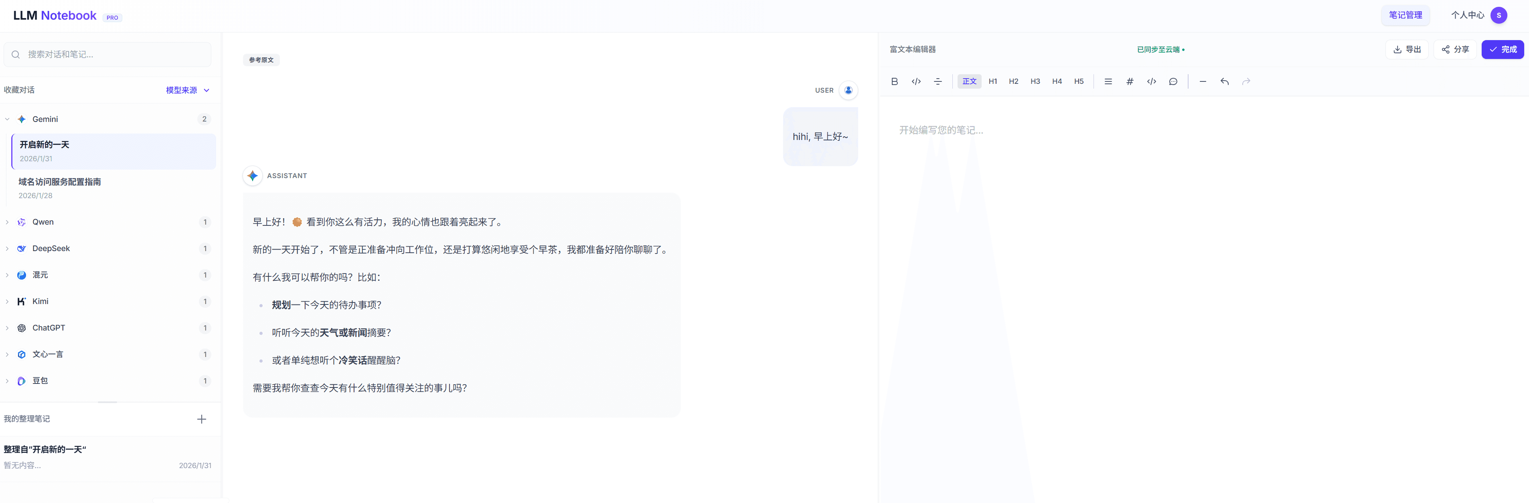Viewport: 1529px width, 503px height.
Task: Open the 模型来源 model source dropdown
Action: 187,90
